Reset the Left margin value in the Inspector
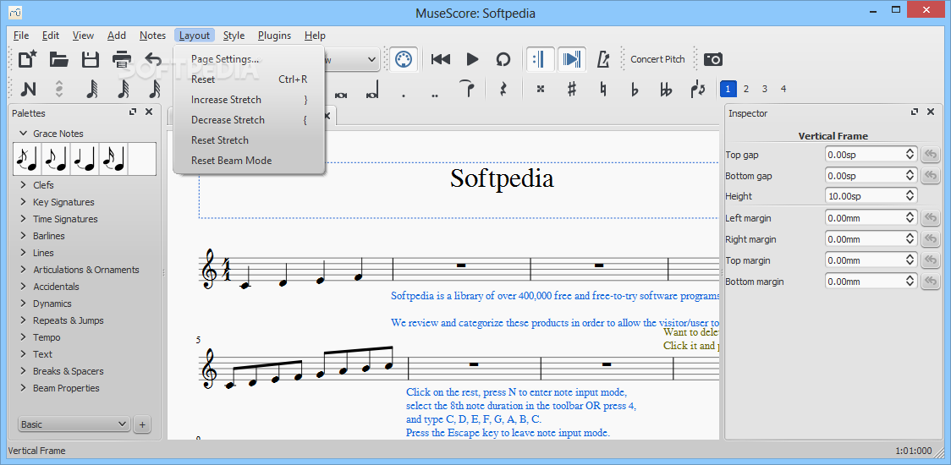The height and width of the screenshot is (465, 951). 931,217
